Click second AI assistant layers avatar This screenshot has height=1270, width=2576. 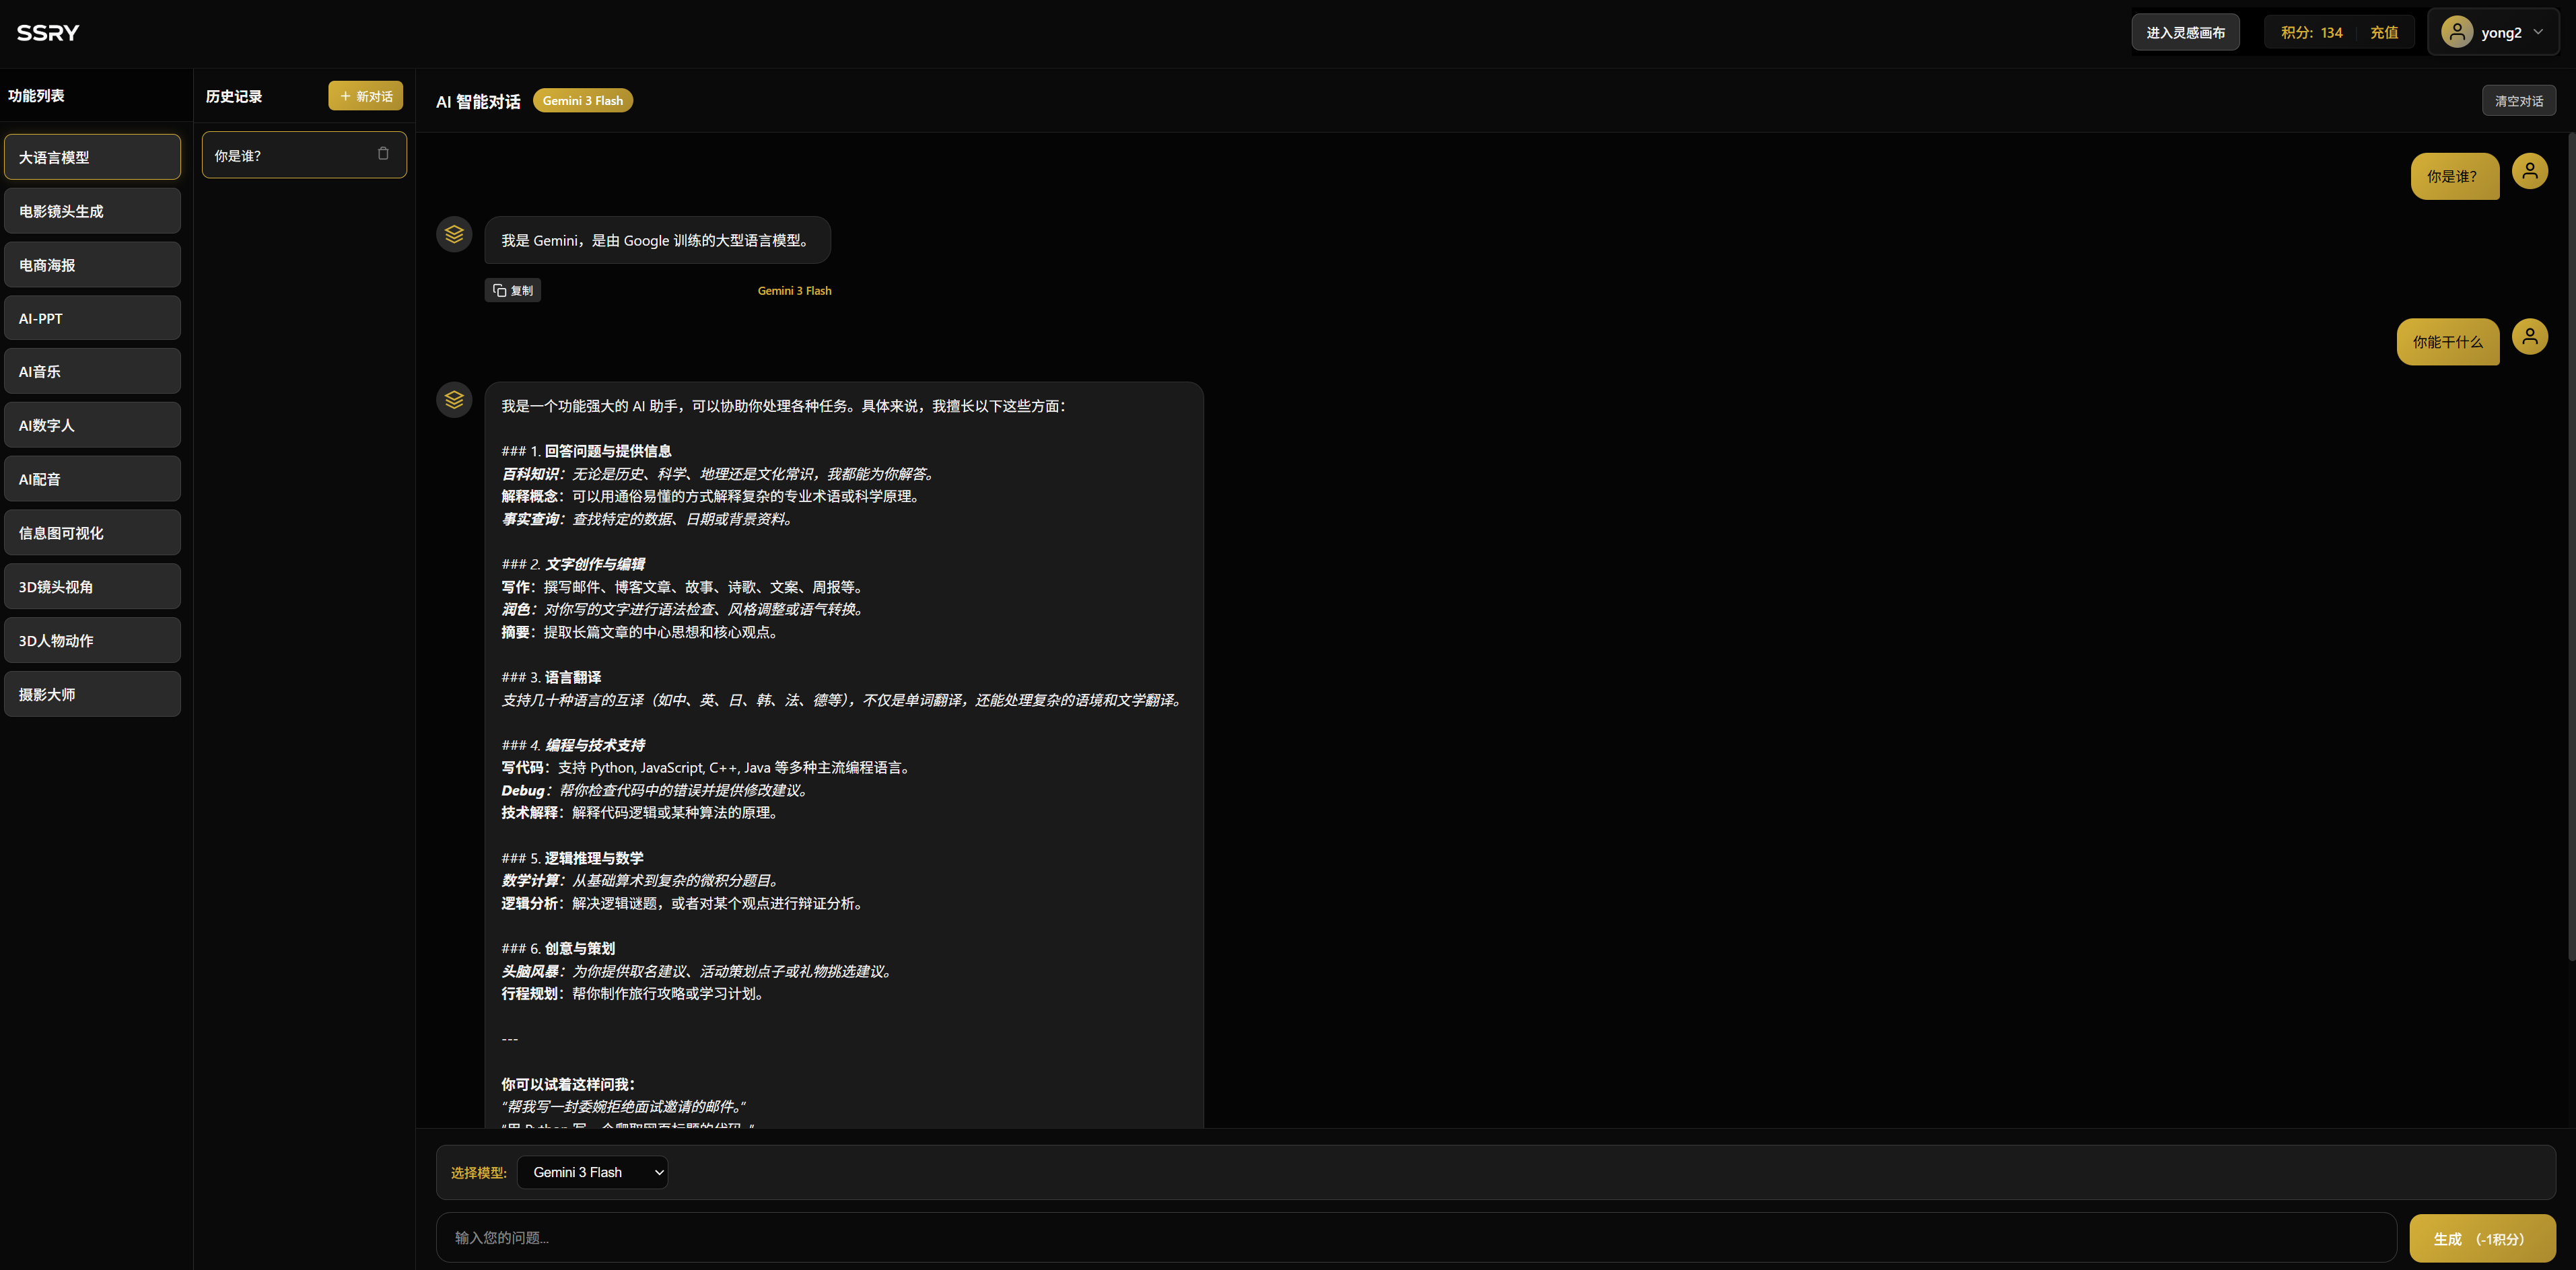(454, 400)
